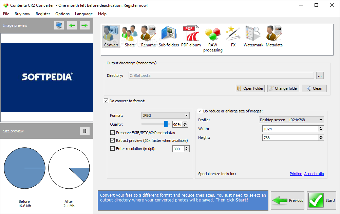The height and width of the screenshot is (214, 340).
Task: Increase Width value with up arrow
Action: [x=321, y=127]
